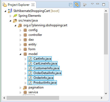This screenshot has width=110, height=102.
Task: Click the src/main/java source folder icon
Action: (x=15, y=21)
